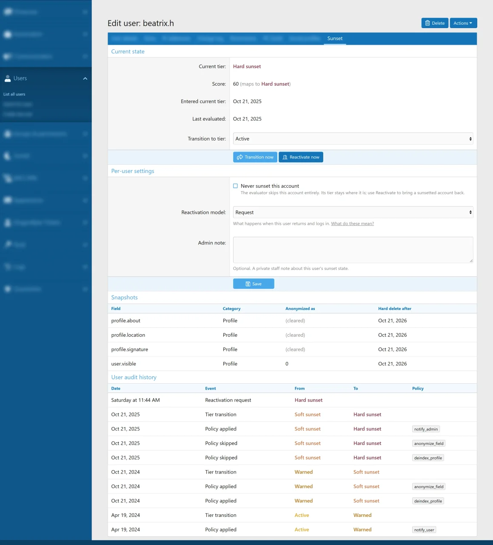Viewport: 493px width, 545px height.
Task: Click the Field column header in Snapshots
Action: [x=116, y=309]
